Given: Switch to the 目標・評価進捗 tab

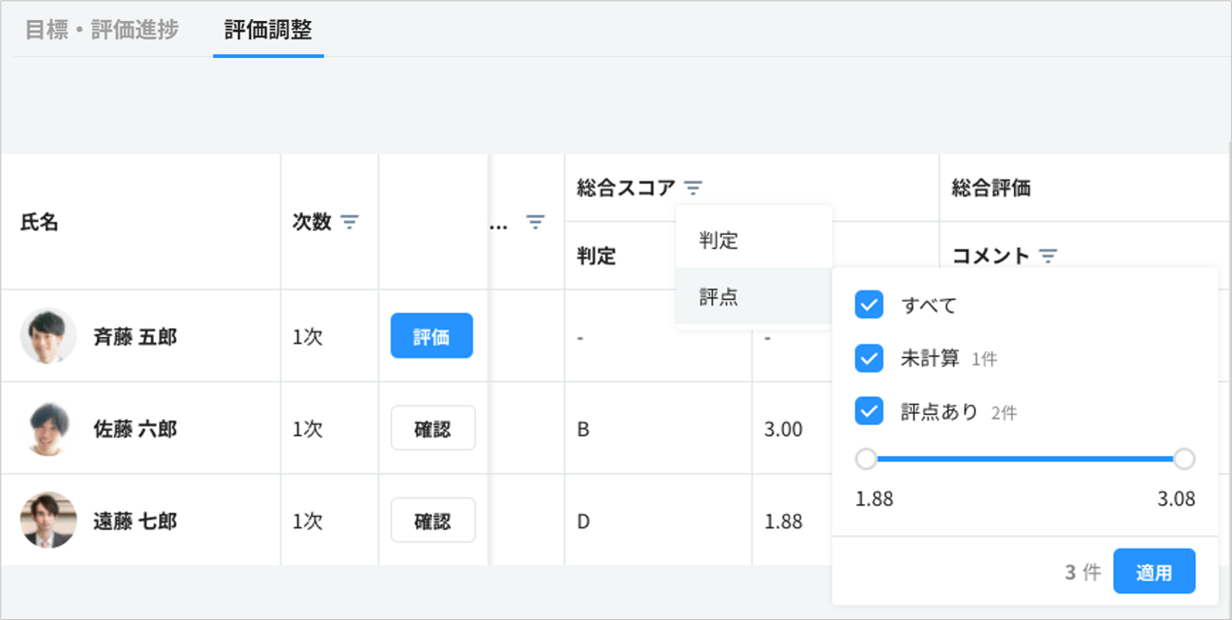Looking at the screenshot, I should coord(102,29).
